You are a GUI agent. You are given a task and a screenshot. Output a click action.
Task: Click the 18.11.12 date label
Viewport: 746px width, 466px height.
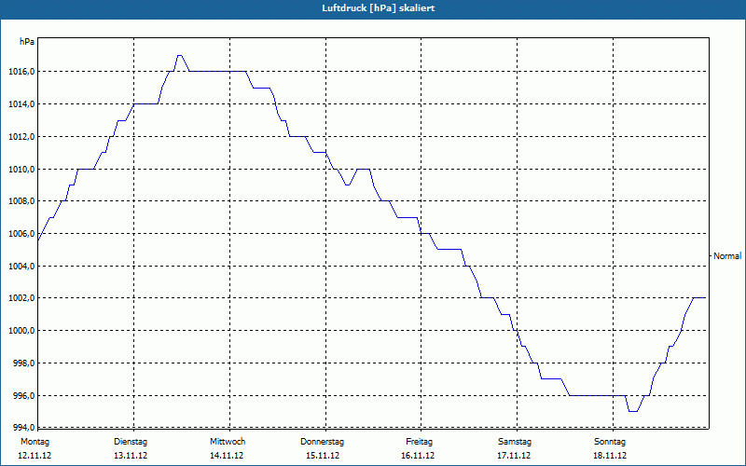[610, 456]
